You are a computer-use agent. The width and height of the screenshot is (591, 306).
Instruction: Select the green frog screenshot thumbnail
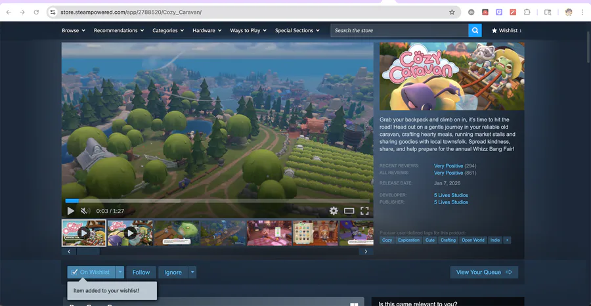point(177,233)
